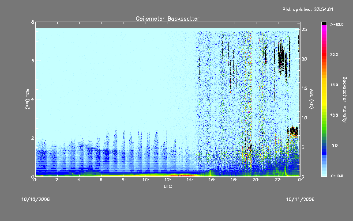The image size is (353, 221).
Task: Select the "UTC" x-axis label
Action: click(168, 186)
